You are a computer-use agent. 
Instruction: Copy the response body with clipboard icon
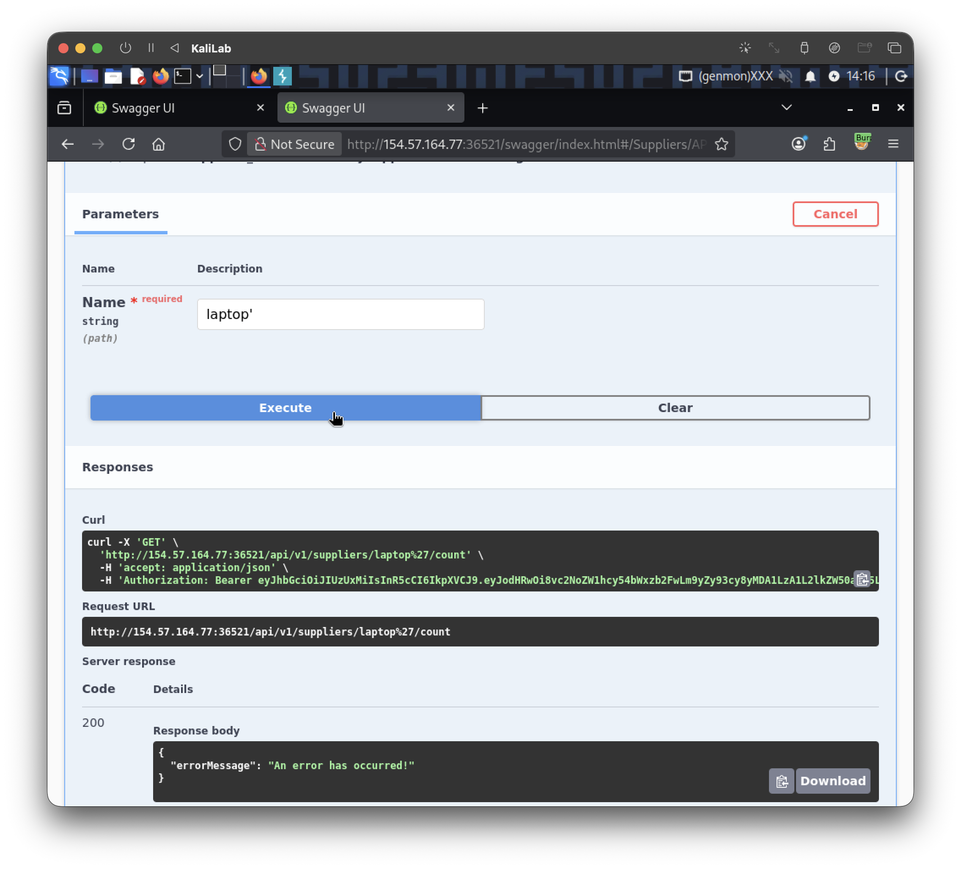point(781,781)
